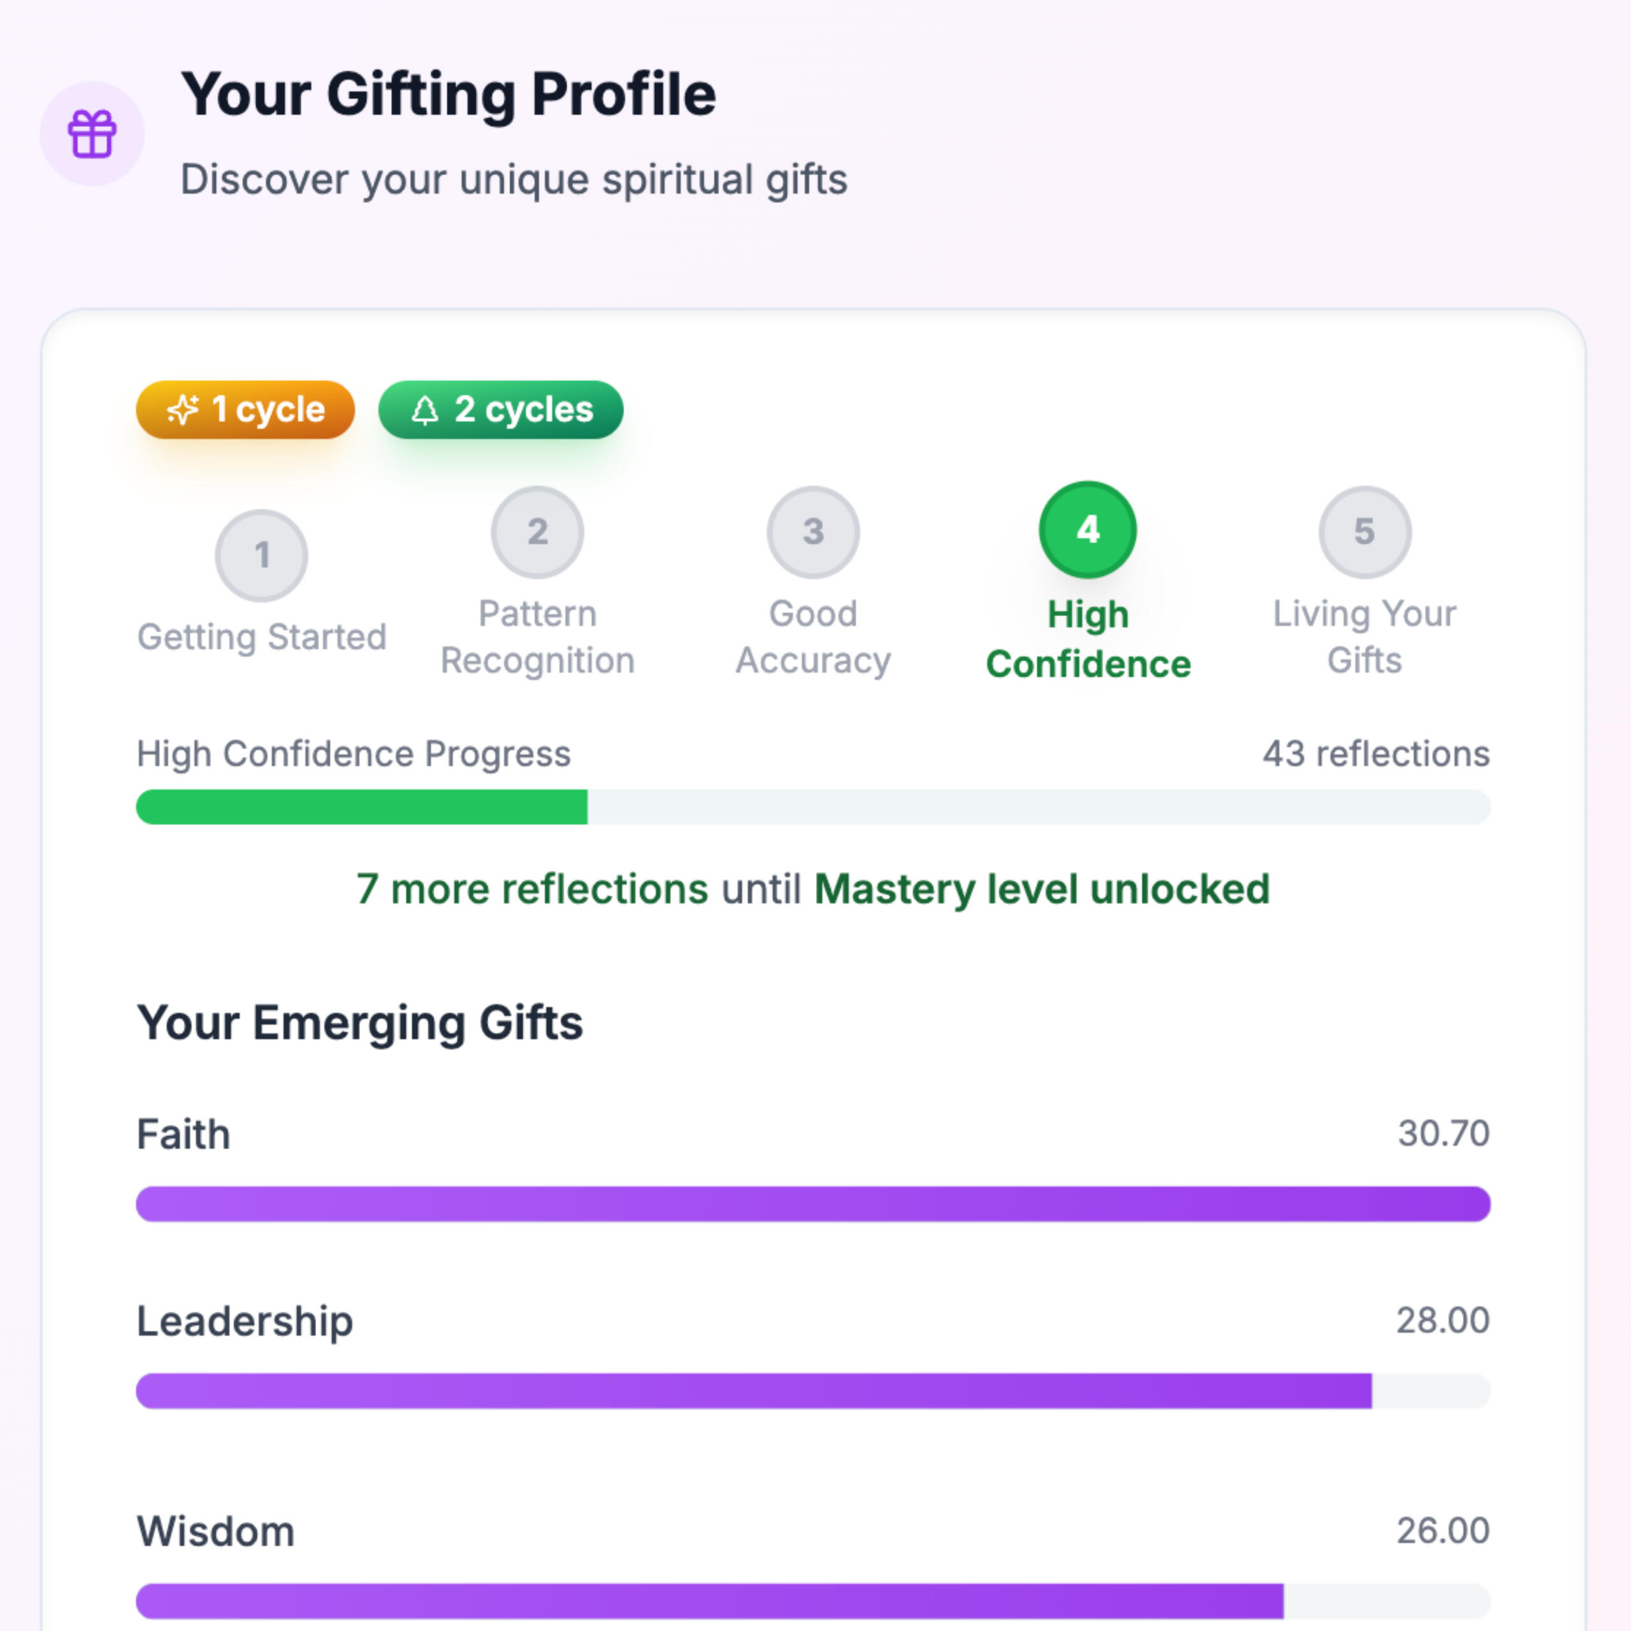Select step 1 Getting Started circle
This screenshot has height=1631, width=1631.
click(262, 556)
